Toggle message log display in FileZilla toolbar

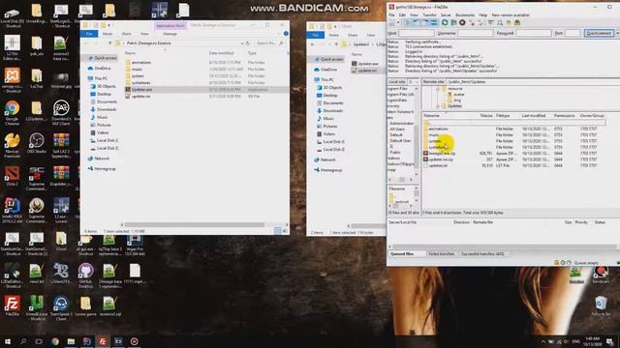407,22
